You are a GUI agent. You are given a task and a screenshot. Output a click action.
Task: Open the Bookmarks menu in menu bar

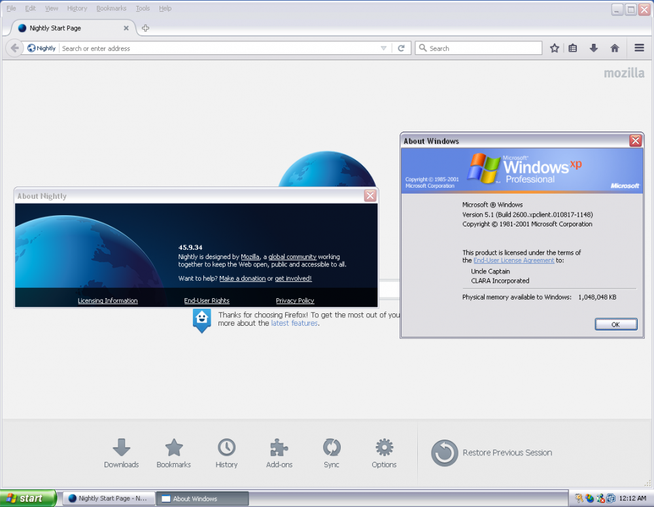click(111, 9)
